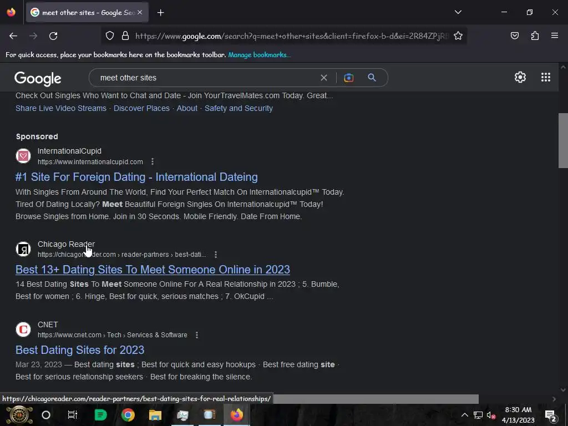Open Discover Places sitelink

pyautogui.click(x=141, y=108)
